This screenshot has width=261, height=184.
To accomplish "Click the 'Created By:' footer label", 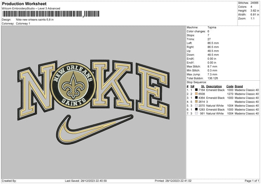I will [9, 181].
